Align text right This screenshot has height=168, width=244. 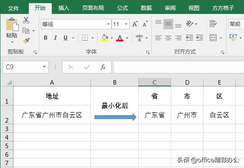[178, 38]
